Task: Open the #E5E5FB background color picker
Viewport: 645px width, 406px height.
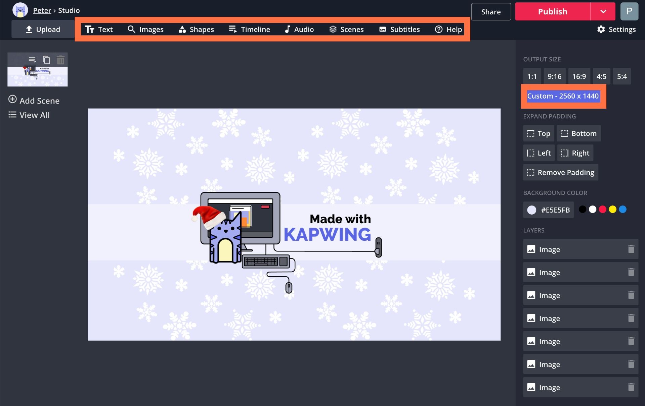Action: click(548, 210)
